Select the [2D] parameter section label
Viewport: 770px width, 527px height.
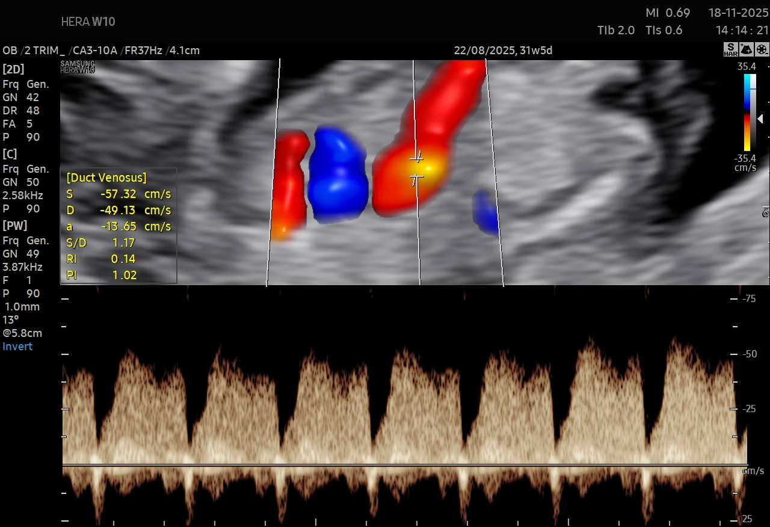pos(13,69)
